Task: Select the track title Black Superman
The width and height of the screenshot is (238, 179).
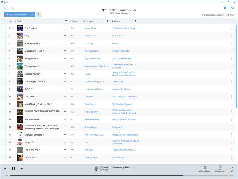Action: [x=32, y=119]
